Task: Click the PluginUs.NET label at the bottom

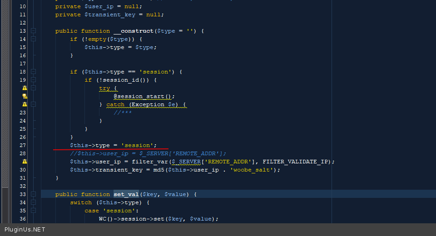Action: (25, 230)
